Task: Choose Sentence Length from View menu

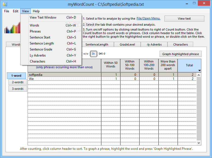Action: 51,43
